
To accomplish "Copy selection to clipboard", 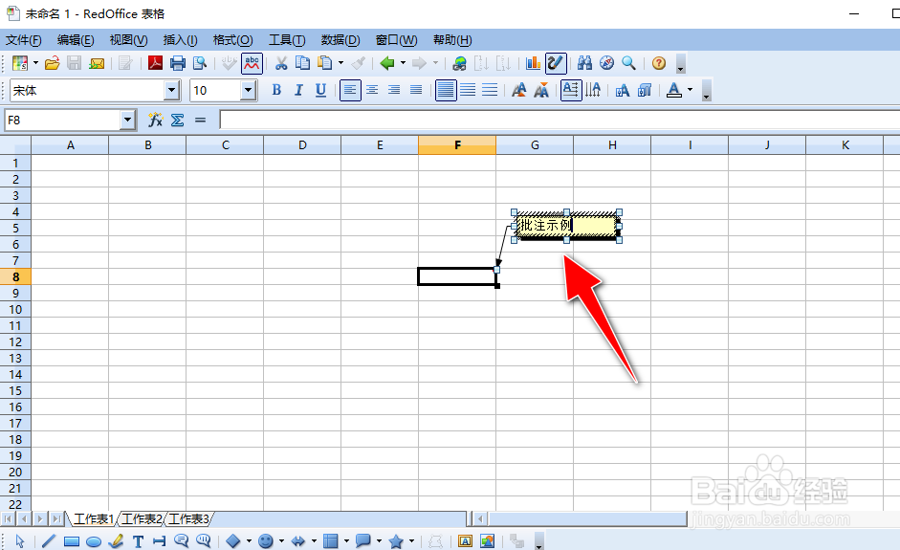I will (x=302, y=63).
